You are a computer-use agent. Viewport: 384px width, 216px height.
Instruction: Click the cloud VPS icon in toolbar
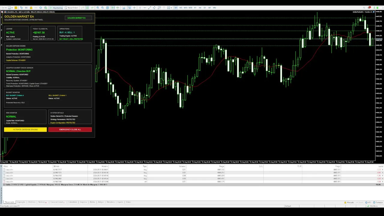[x=41, y=8]
